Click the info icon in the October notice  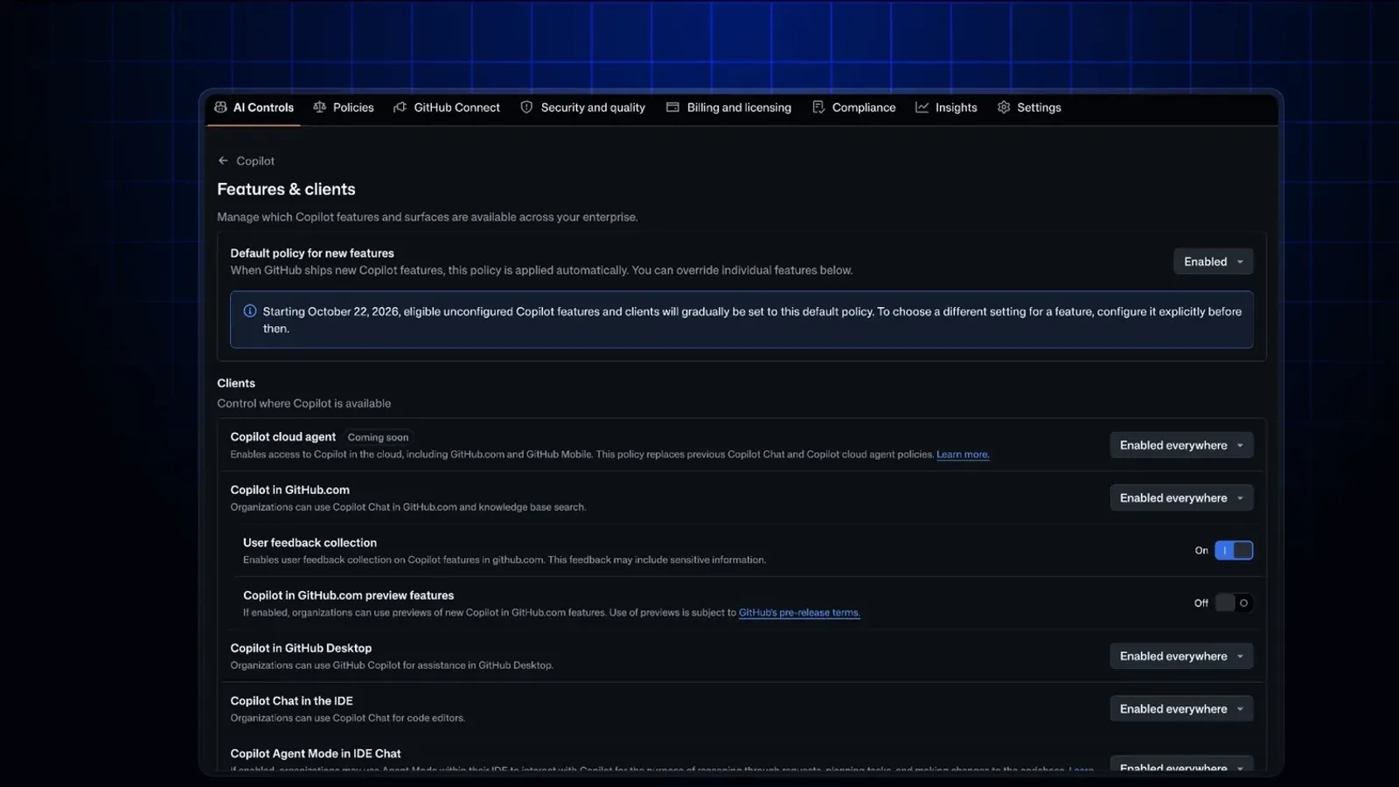250,311
